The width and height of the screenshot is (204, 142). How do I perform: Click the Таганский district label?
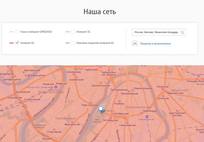[x=179, y=90]
